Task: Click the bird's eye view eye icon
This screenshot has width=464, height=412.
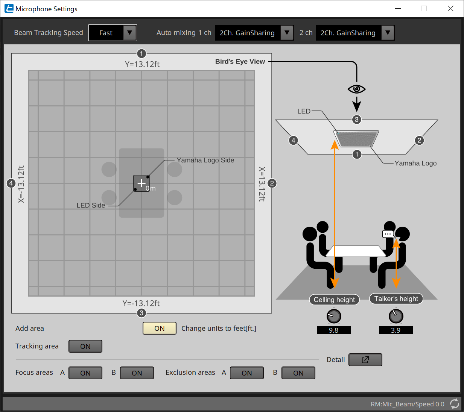Action: tap(356, 89)
